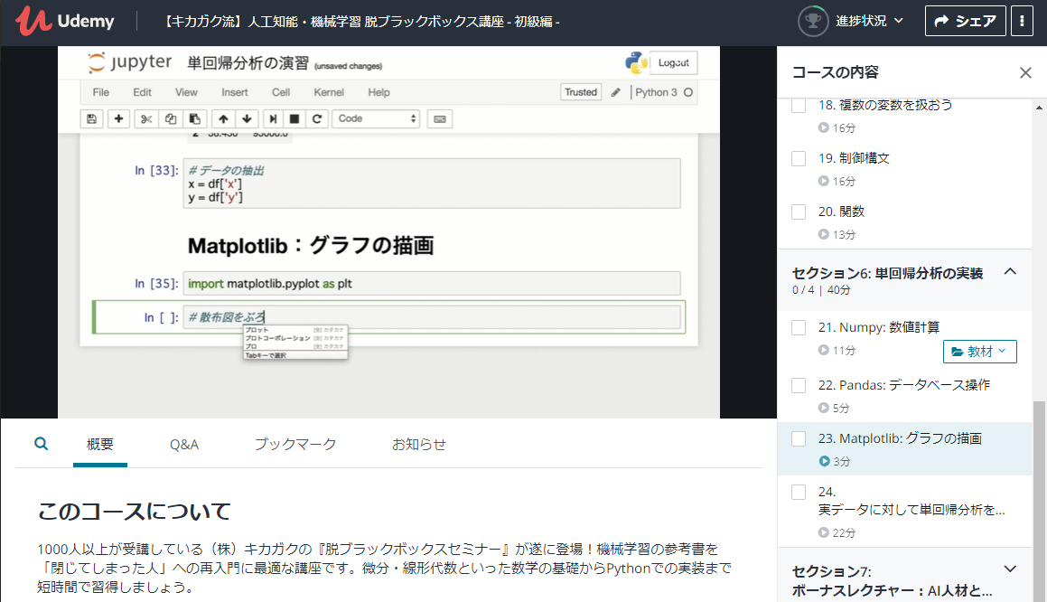Check off lecture 20 関数

[799, 212]
